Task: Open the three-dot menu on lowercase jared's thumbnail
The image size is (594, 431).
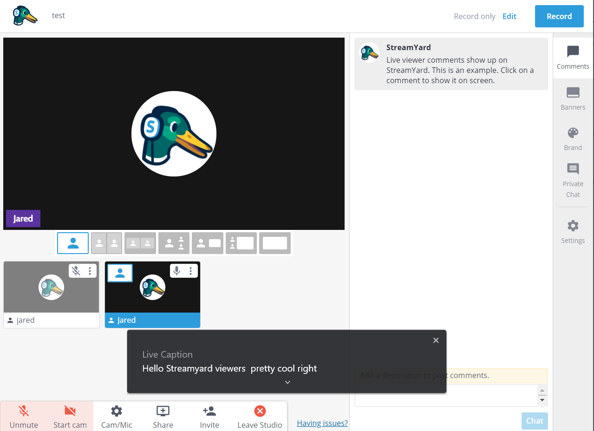Action: [90, 271]
